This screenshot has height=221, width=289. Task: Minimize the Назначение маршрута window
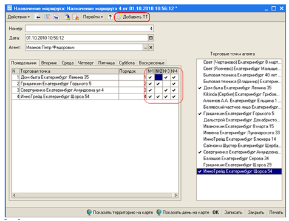coord(266,8)
